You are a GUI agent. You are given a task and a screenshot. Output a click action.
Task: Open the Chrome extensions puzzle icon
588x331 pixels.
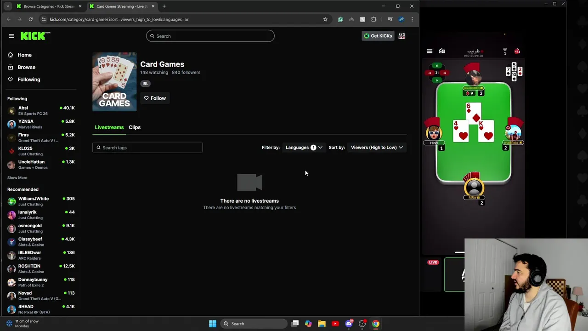click(373, 19)
